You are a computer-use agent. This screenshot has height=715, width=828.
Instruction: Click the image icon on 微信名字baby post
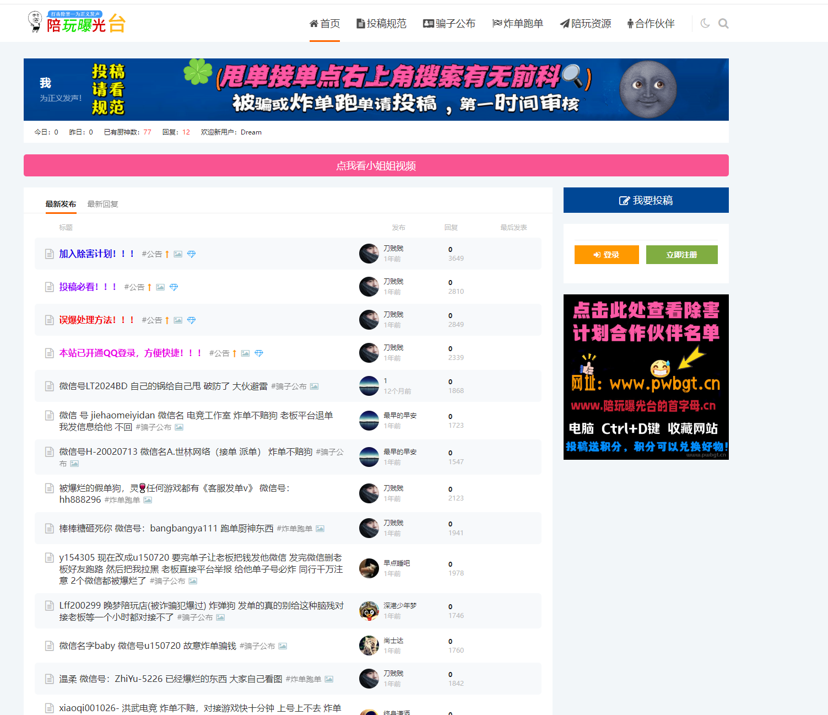point(283,646)
